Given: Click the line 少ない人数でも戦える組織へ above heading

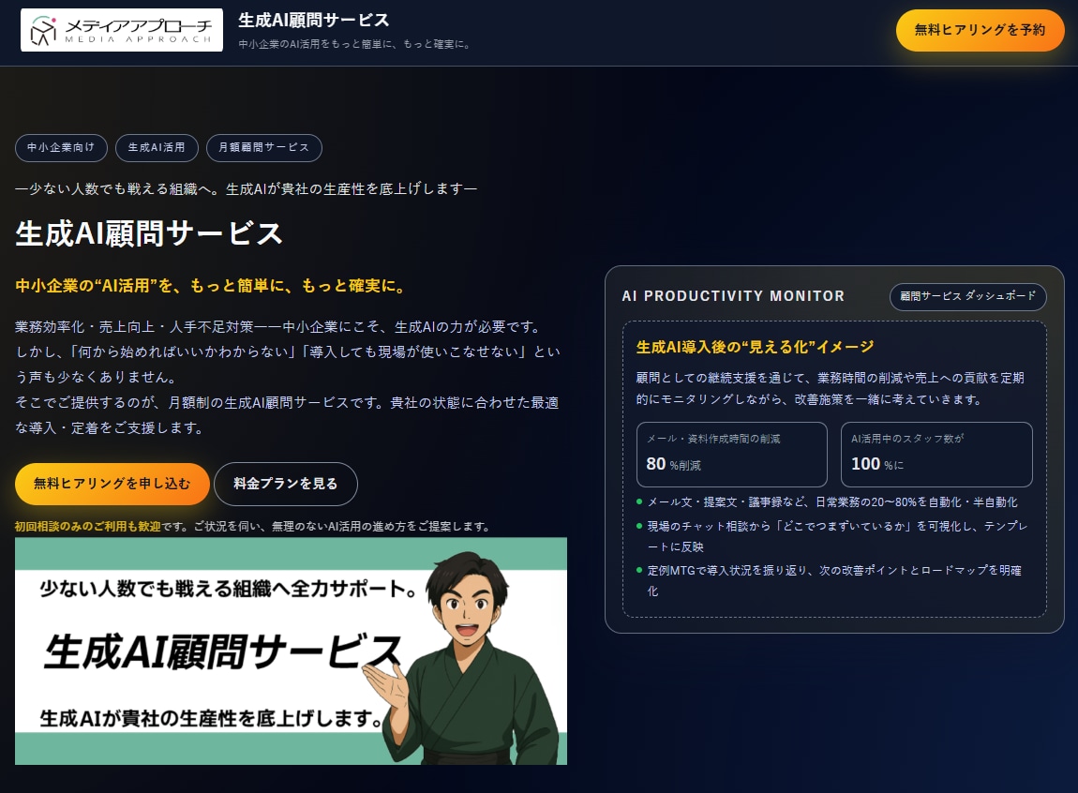Looking at the screenshot, I should click(247, 189).
